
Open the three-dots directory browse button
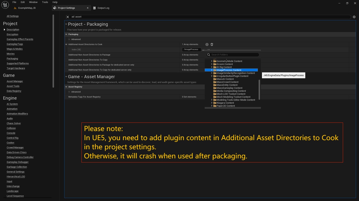(x=203, y=50)
